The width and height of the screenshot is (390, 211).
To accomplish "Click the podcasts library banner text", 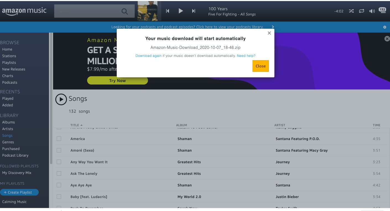I will pyautogui.click(x=187, y=27).
